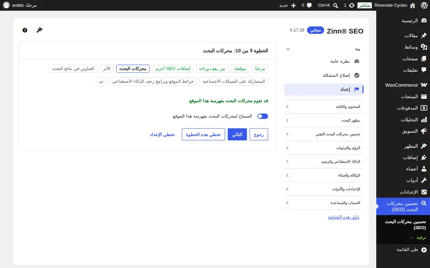Click the WordPress logo icon in admin bar

coord(424,5)
